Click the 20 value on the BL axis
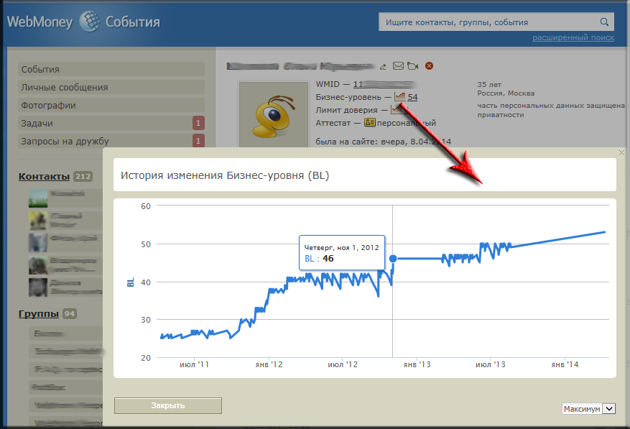Screen dimensions: 630x429 tap(146, 358)
